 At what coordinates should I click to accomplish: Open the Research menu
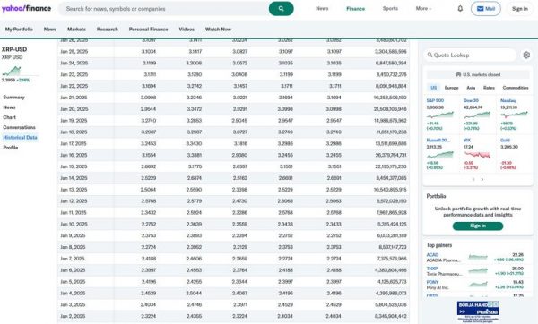tap(107, 30)
